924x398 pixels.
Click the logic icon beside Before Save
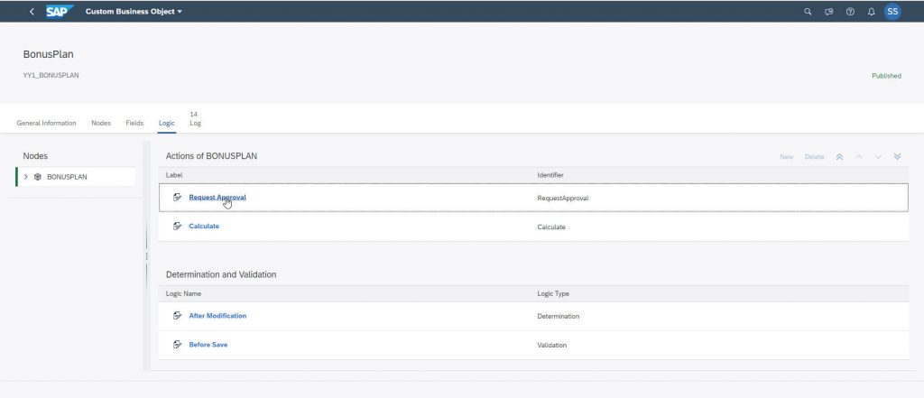(178, 345)
